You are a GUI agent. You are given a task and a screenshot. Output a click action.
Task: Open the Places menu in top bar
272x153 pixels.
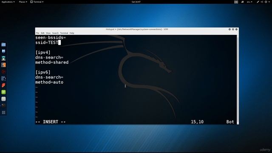23,2
